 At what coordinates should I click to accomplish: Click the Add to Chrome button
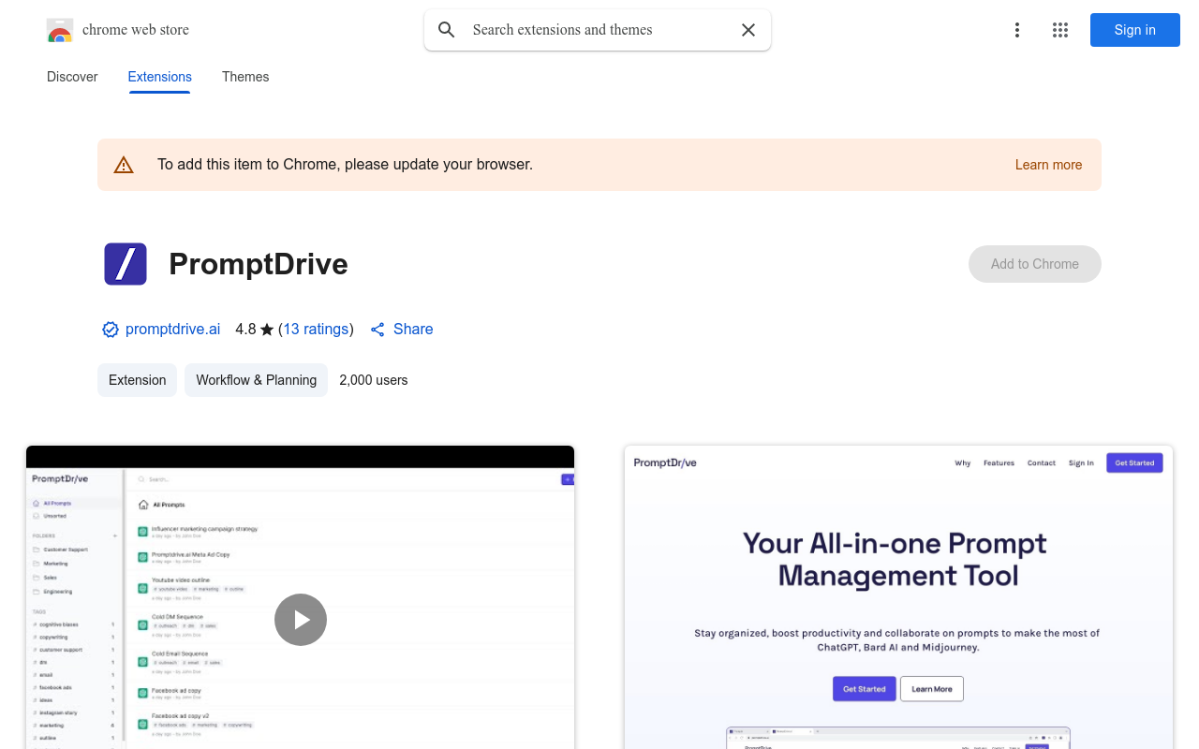click(x=1035, y=264)
